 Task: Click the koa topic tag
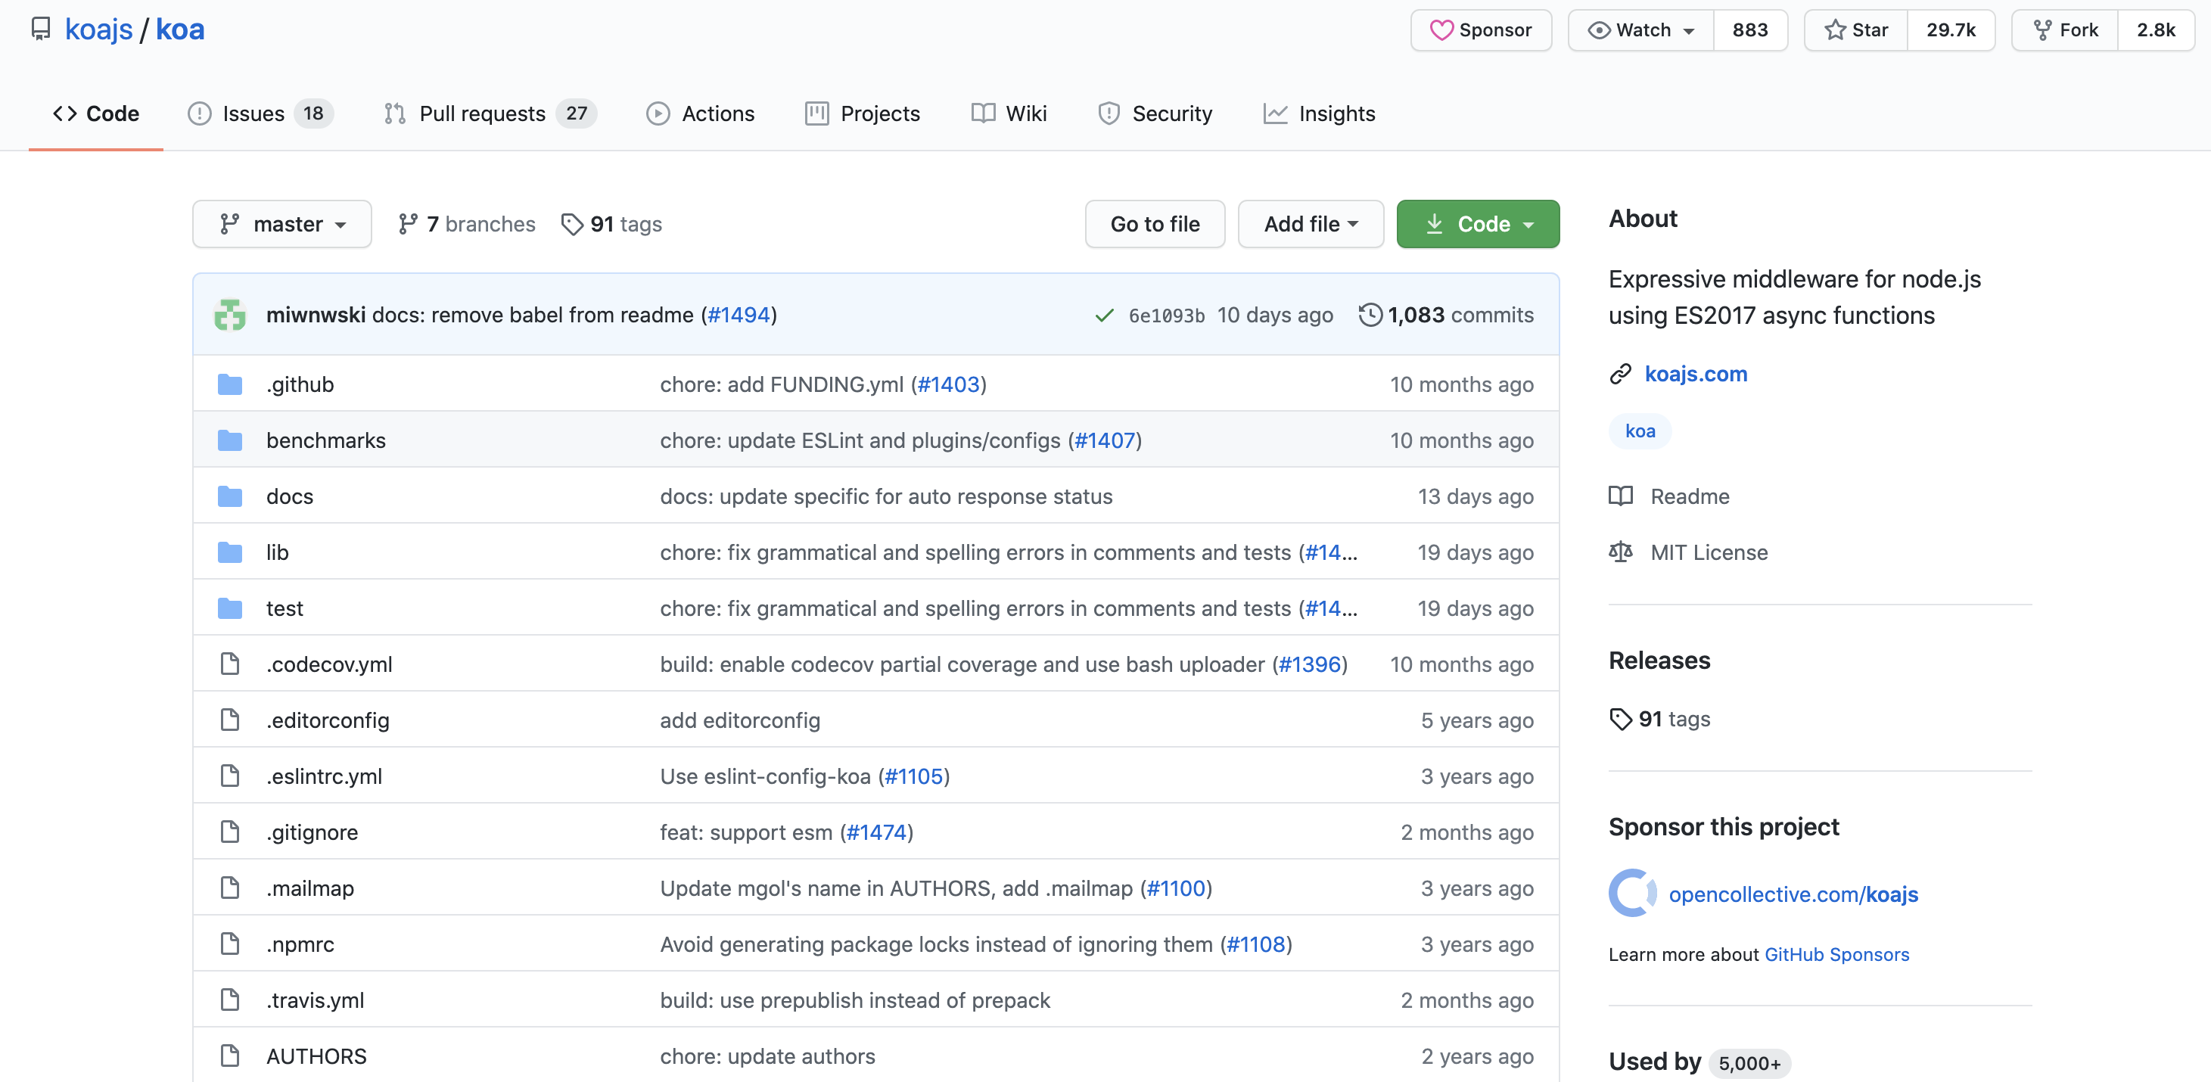[x=1640, y=431]
